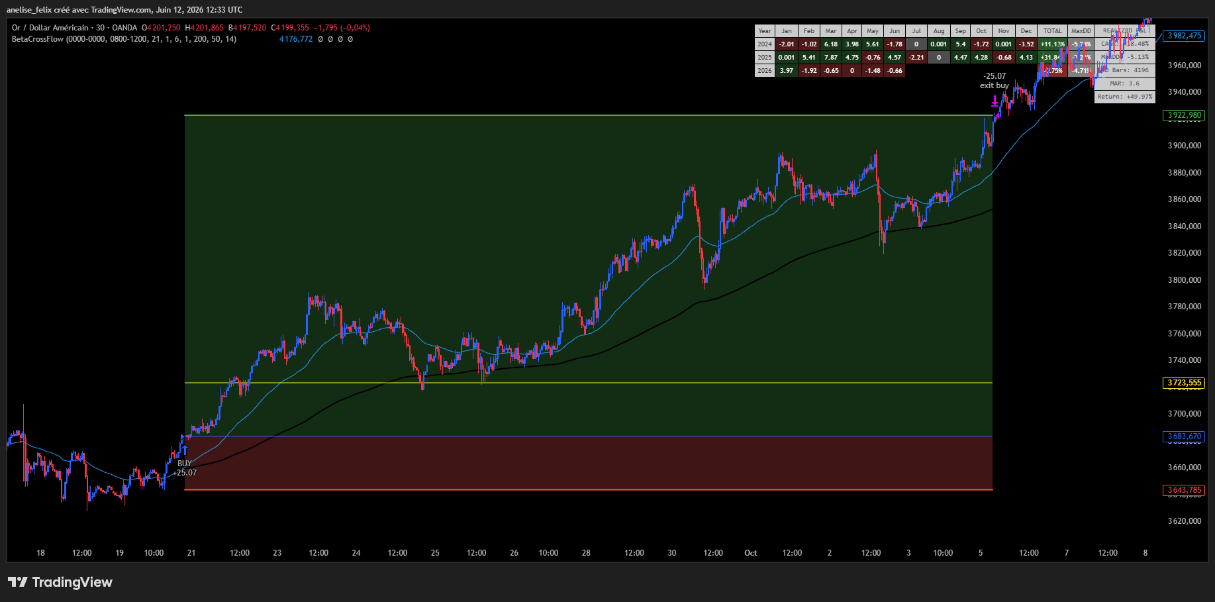Click the indicator value 4 176,772
The image size is (1215, 602).
tap(296, 39)
